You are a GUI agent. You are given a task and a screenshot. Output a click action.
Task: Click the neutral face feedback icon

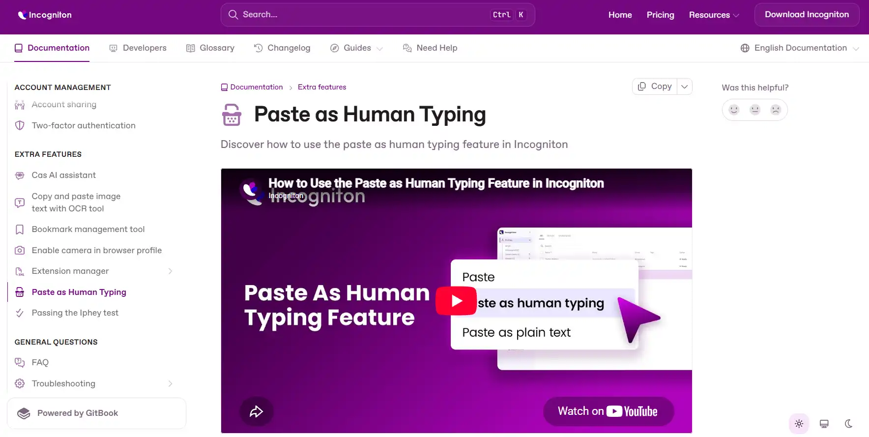[755, 110]
